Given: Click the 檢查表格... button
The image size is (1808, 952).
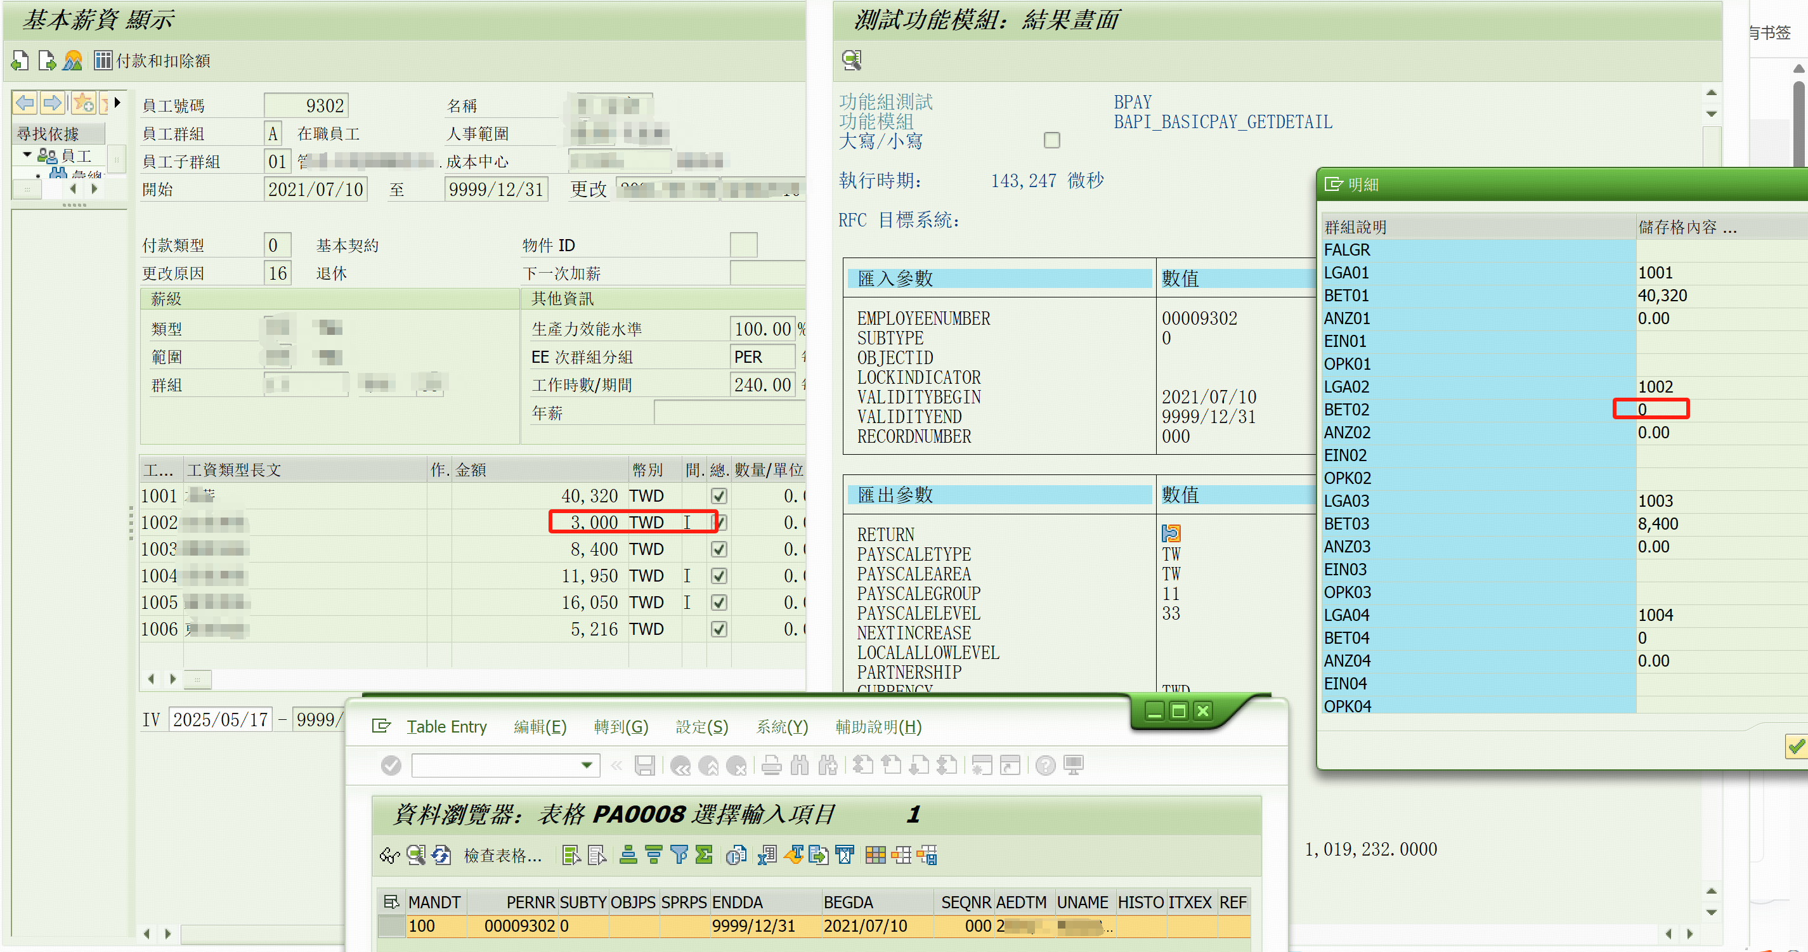Looking at the screenshot, I should coord(502,855).
